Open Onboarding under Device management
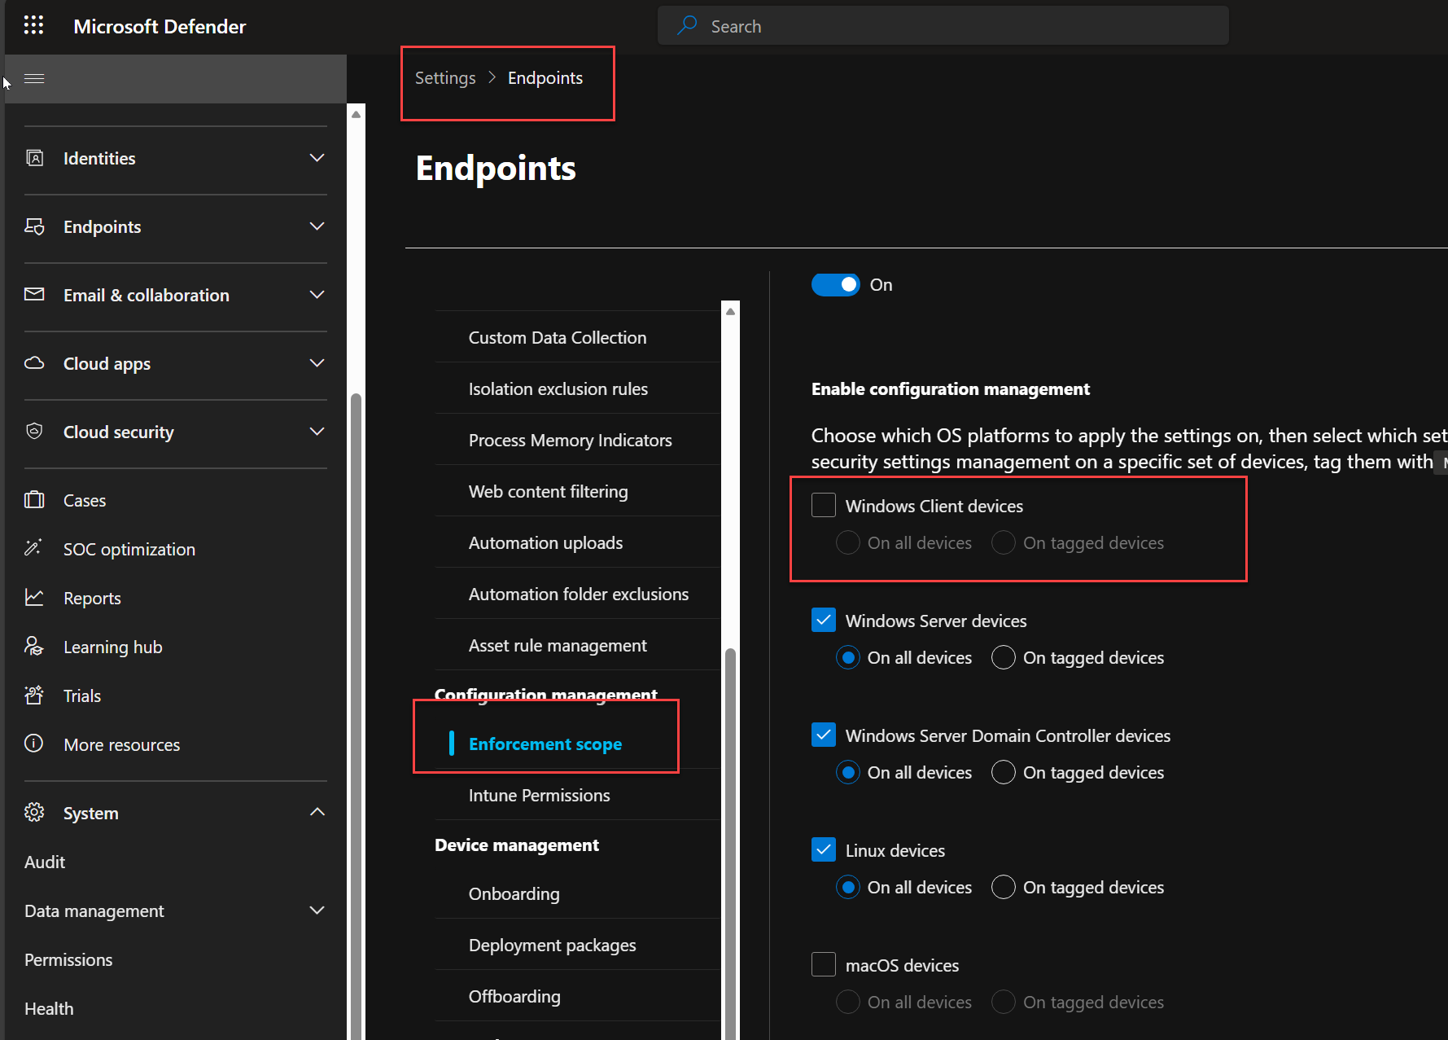This screenshot has width=1448, height=1040. pos(514,893)
